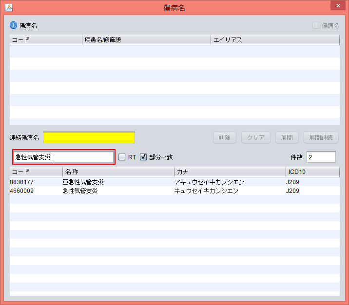Click the yellow 連結傷病名 field

tap(89, 137)
